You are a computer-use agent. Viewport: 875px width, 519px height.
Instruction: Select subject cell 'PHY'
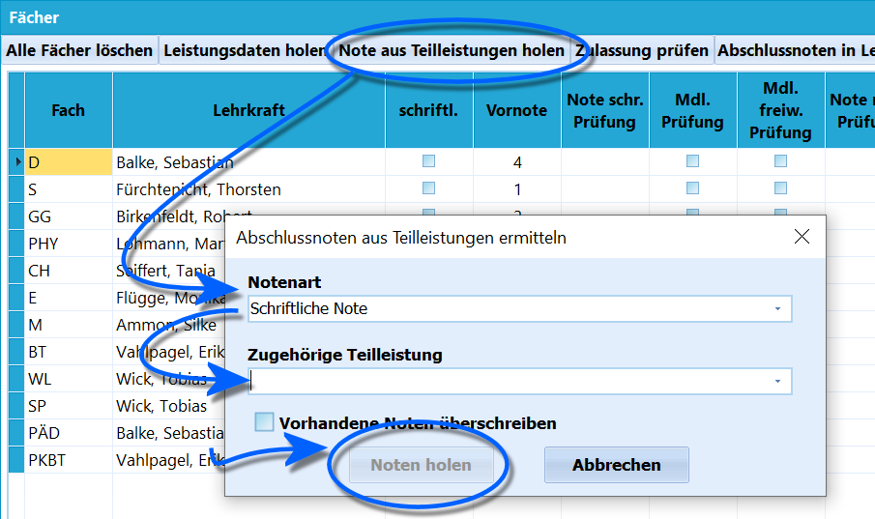69,244
